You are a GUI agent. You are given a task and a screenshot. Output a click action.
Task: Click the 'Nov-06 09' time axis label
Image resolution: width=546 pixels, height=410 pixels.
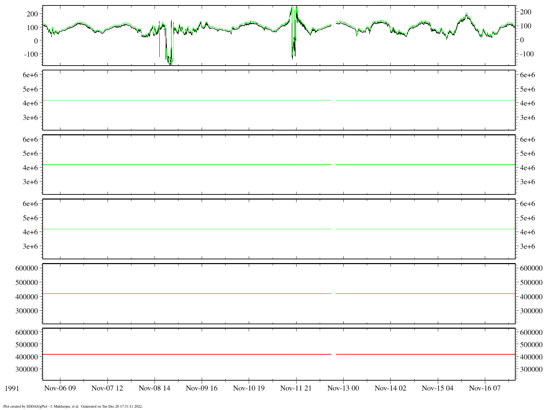60,388
